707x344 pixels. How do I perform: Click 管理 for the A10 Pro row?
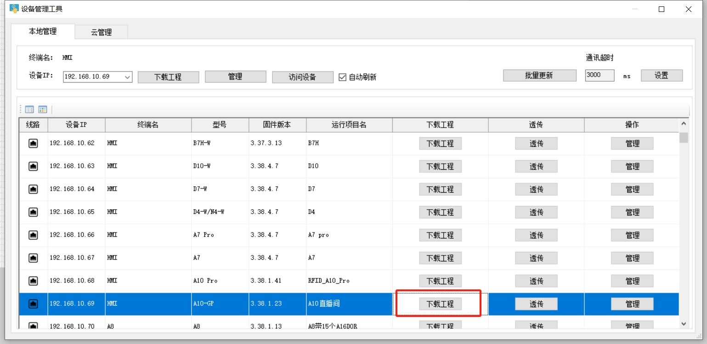pos(632,281)
